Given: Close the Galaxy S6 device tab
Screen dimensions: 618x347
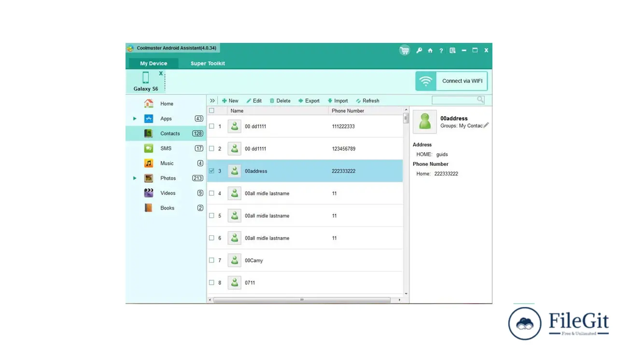Looking at the screenshot, I should (x=161, y=73).
